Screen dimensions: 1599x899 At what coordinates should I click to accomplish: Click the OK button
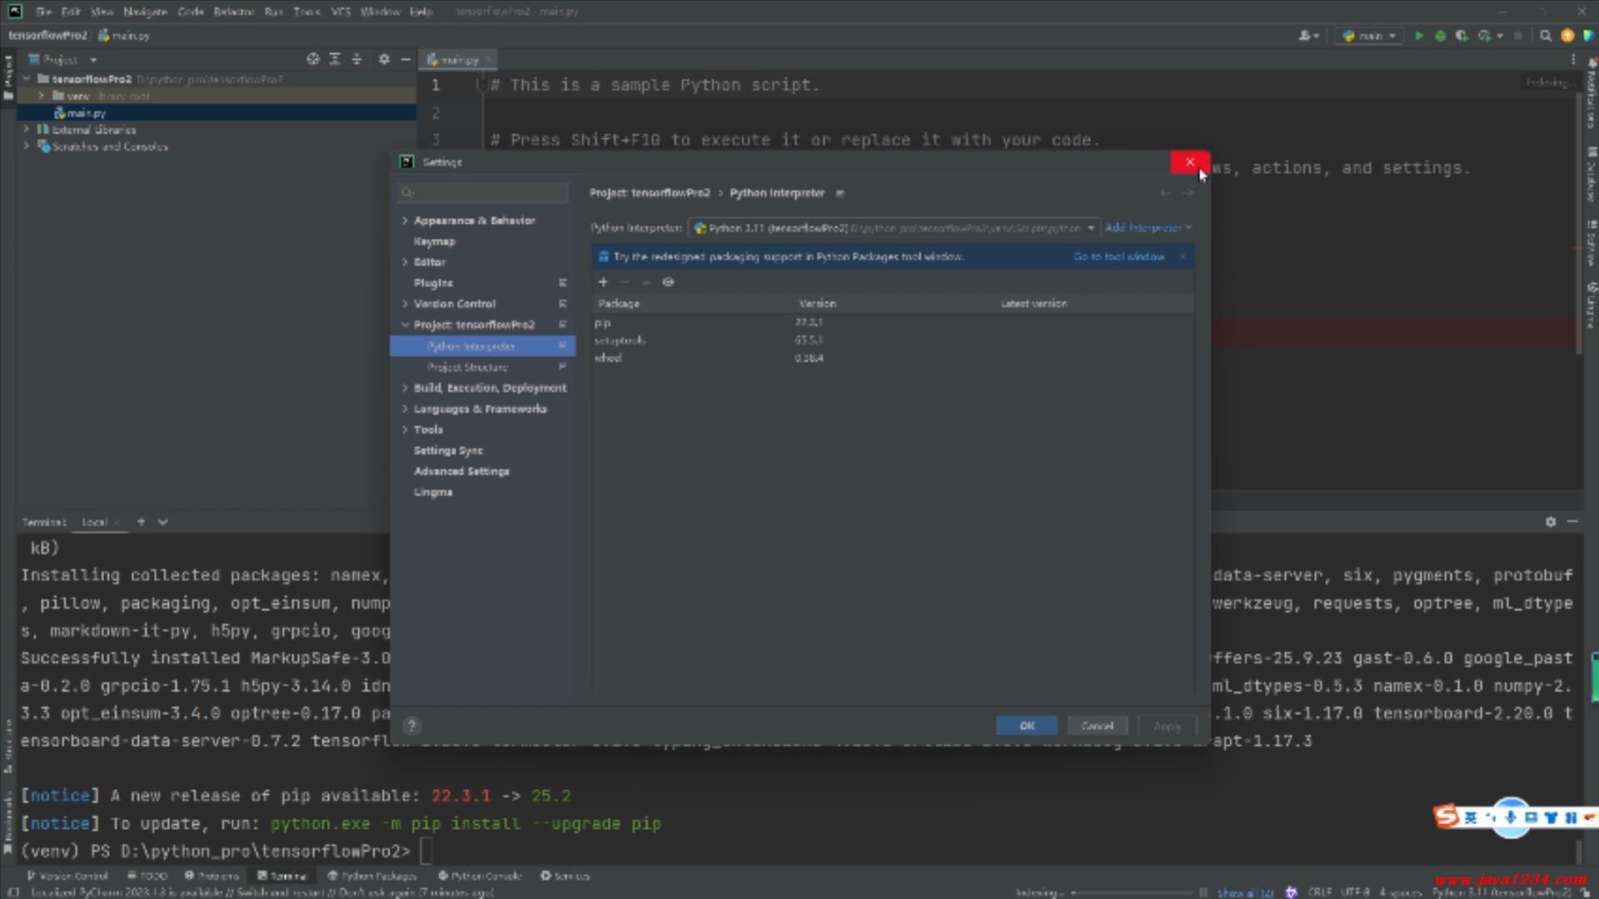pyautogui.click(x=1026, y=726)
